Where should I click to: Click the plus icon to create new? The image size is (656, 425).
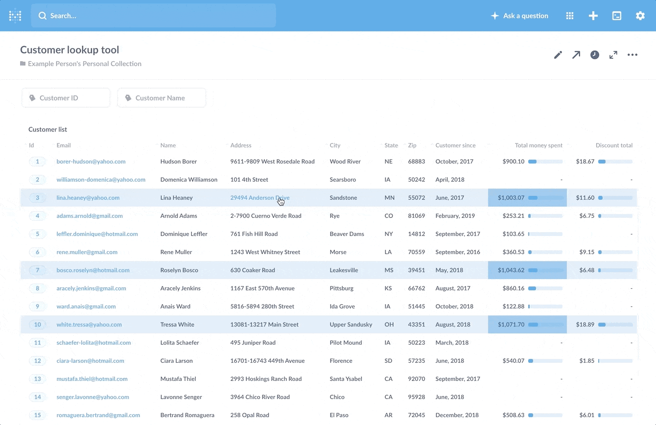coord(593,16)
